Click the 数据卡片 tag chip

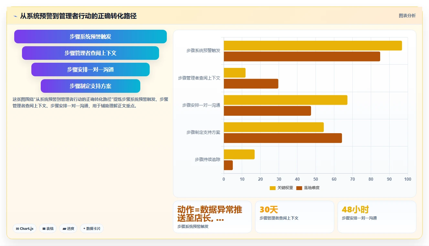click(x=92, y=229)
